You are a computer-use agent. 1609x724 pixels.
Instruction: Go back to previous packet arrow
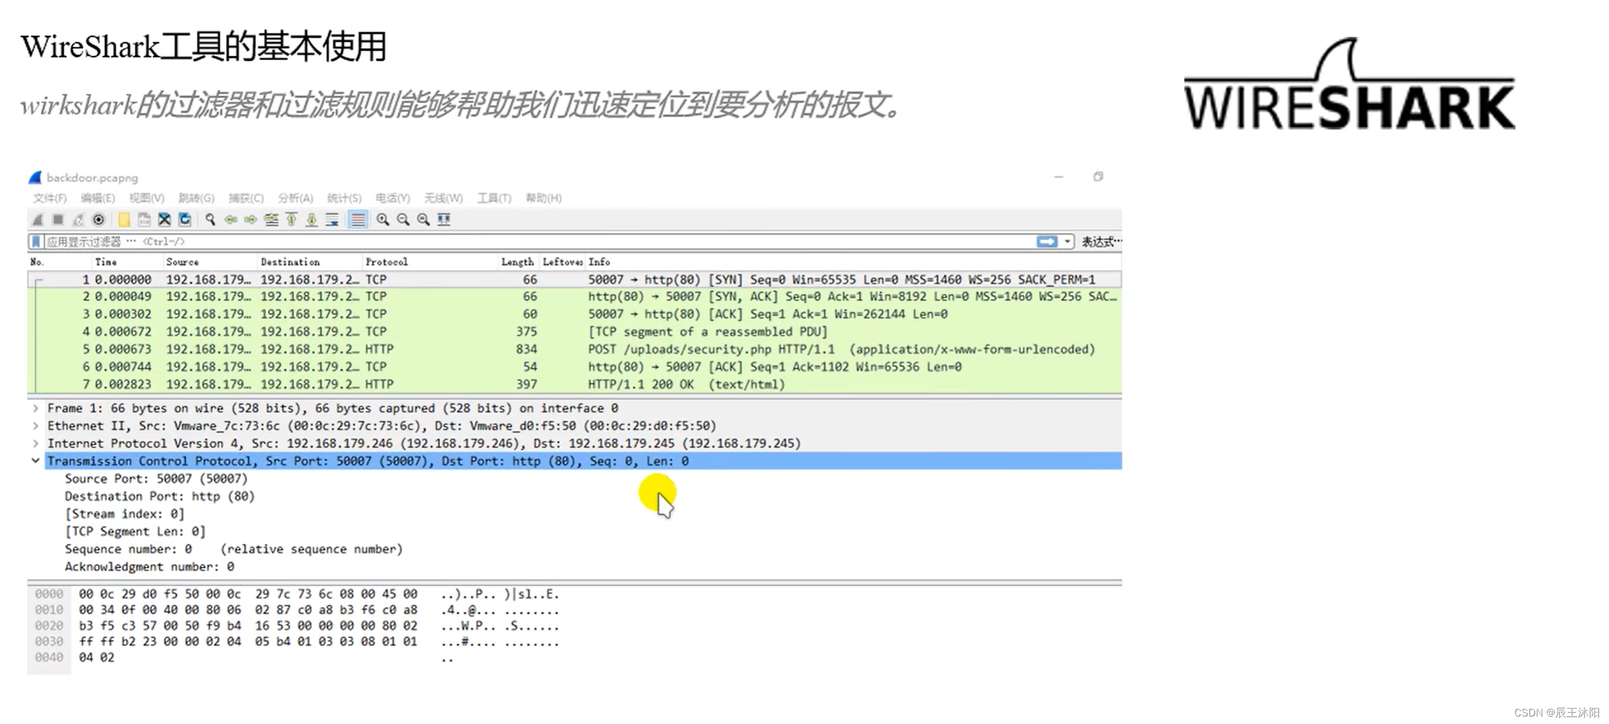tap(230, 220)
